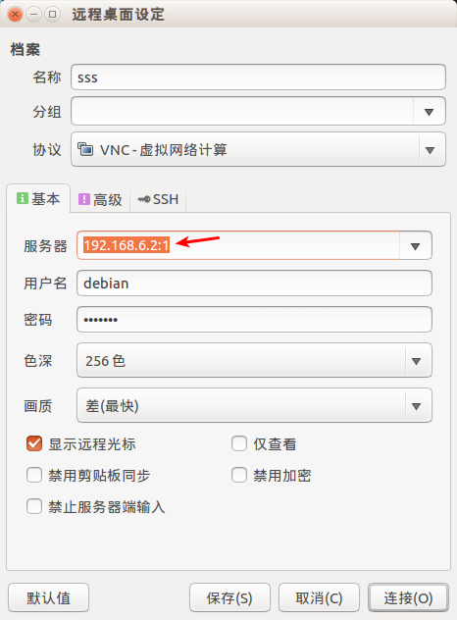
Task: Expand the 分组 dropdown arrow
Action: click(x=429, y=112)
